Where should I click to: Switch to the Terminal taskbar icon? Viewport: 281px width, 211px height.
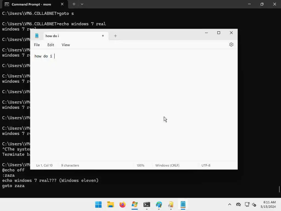point(147,204)
